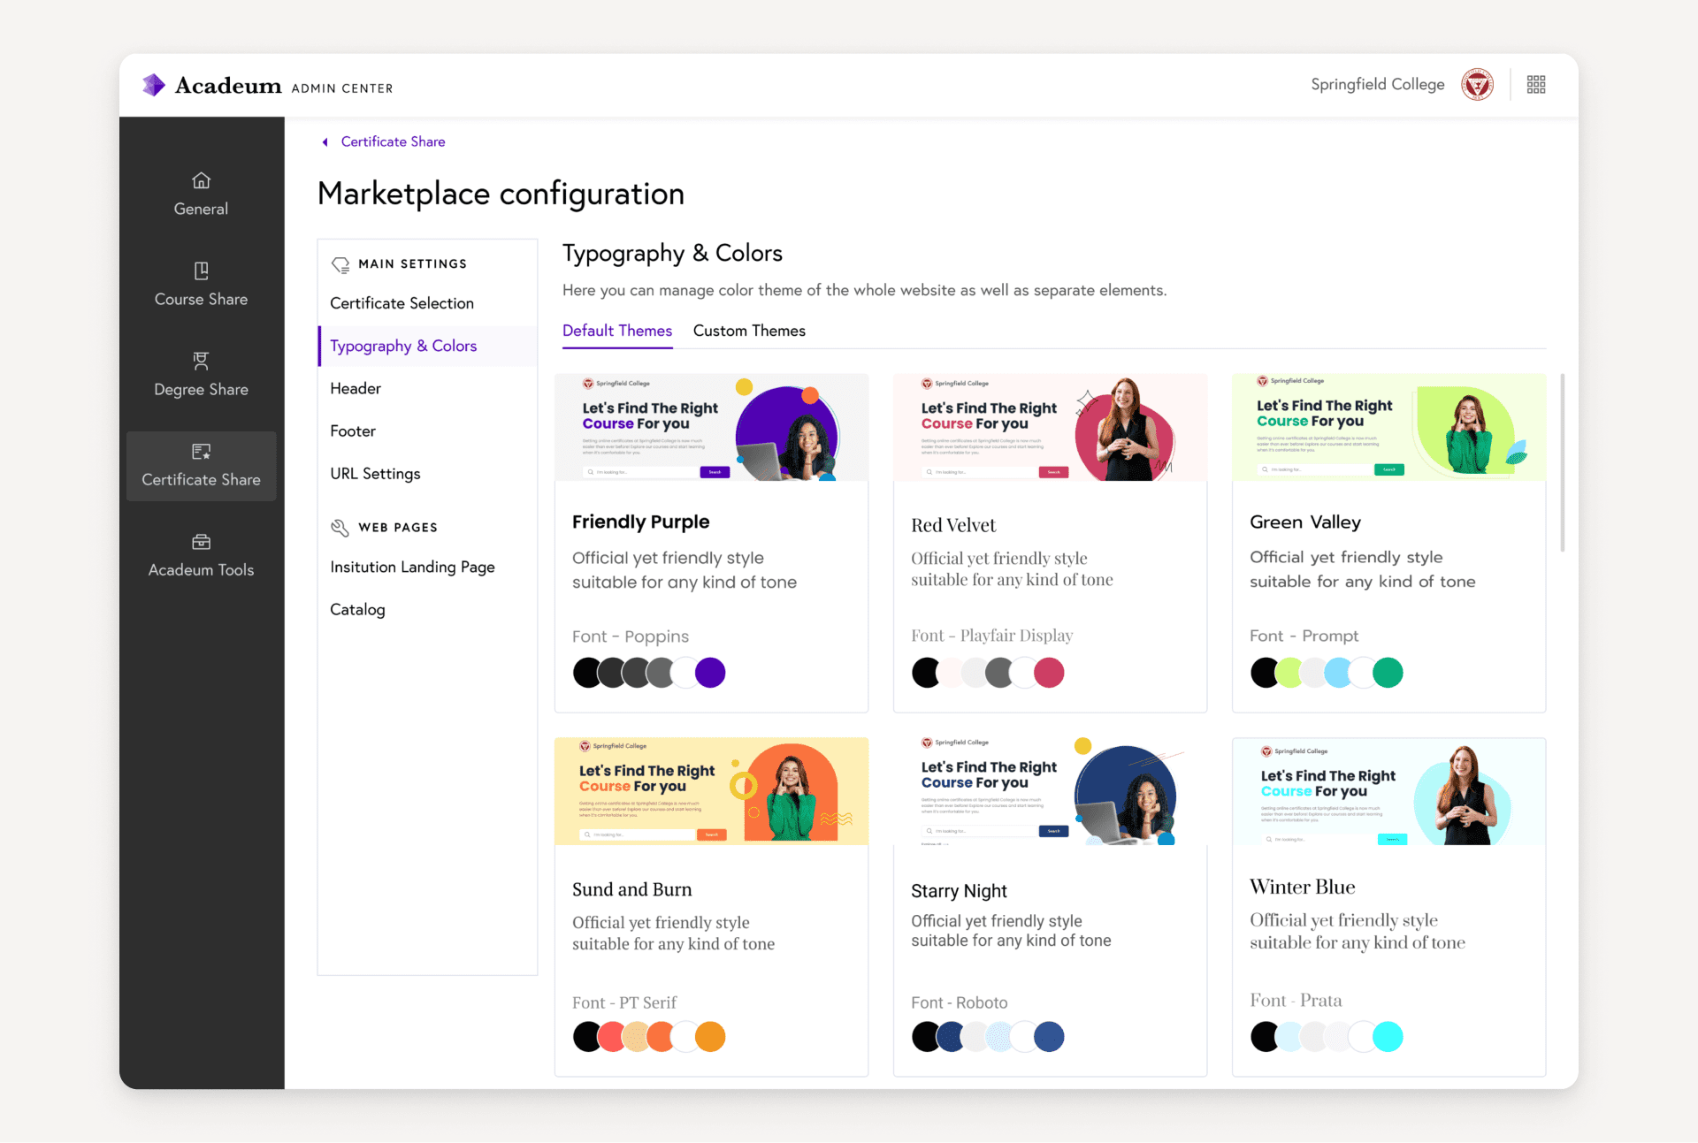Click the Web Pages wrench icon

pyautogui.click(x=340, y=527)
